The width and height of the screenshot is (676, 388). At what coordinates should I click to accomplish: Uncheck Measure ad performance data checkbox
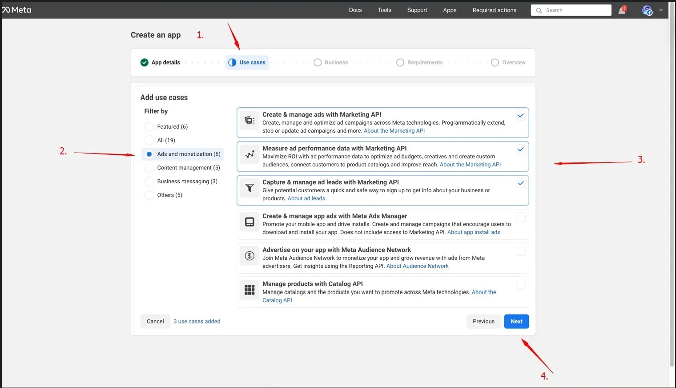pyautogui.click(x=521, y=150)
